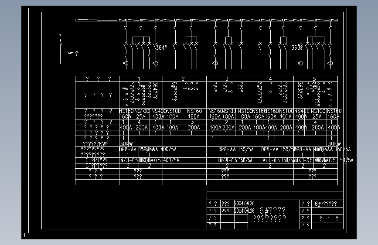378x245 pixels.
Task: Click NS160 breaker label in column 2
Action: (194, 111)
